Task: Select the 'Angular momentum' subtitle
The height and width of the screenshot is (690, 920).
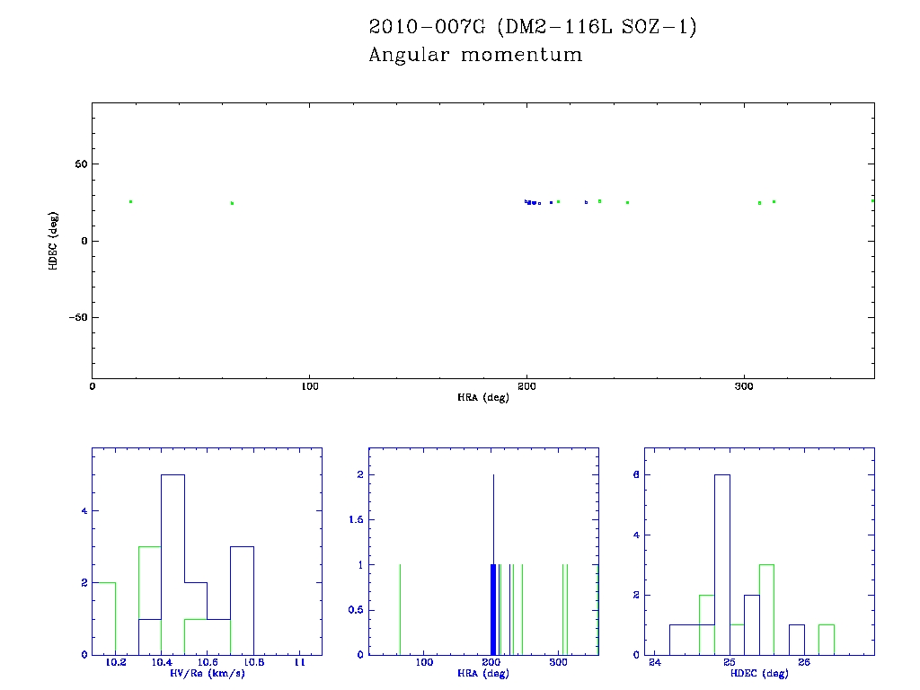Action: click(x=475, y=55)
